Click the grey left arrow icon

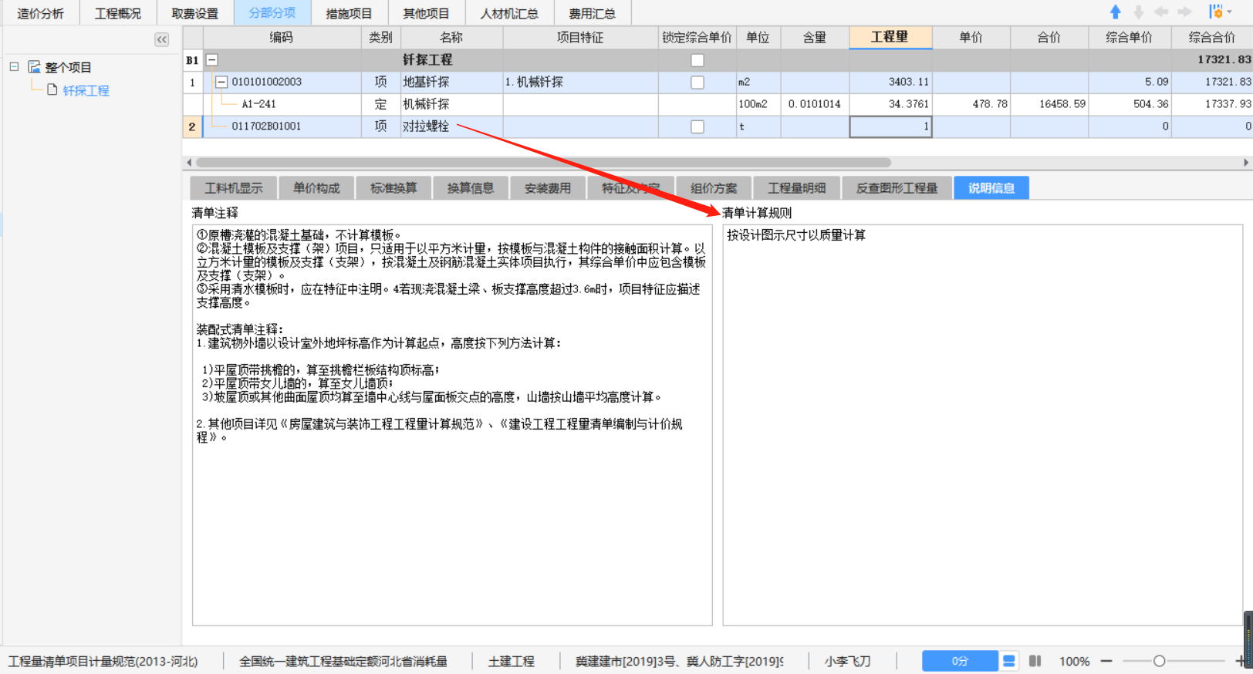[1161, 12]
